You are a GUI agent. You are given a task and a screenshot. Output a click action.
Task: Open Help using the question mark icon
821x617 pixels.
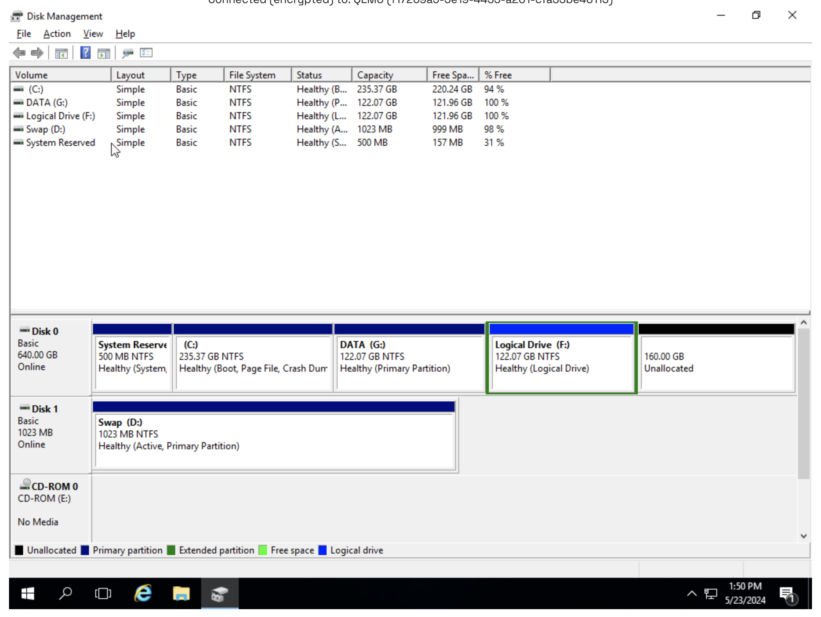pyautogui.click(x=85, y=53)
